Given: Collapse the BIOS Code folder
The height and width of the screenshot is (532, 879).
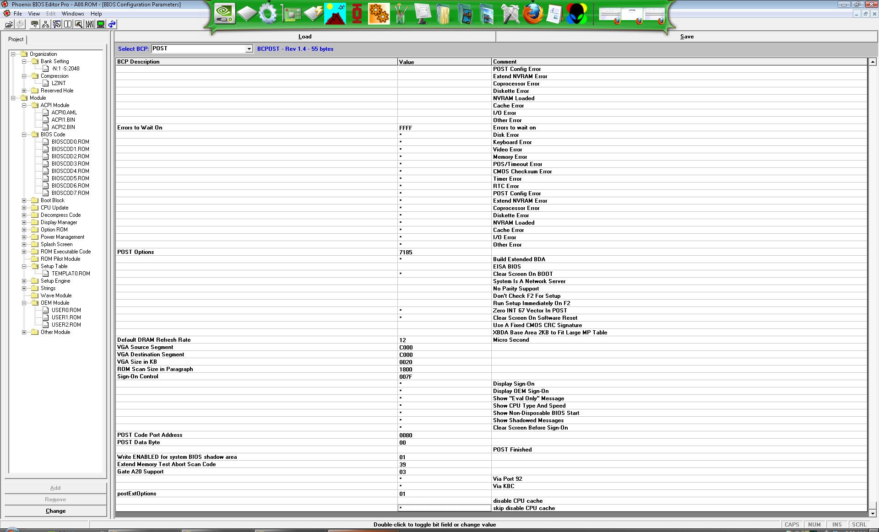Looking at the screenshot, I should (x=24, y=134).
